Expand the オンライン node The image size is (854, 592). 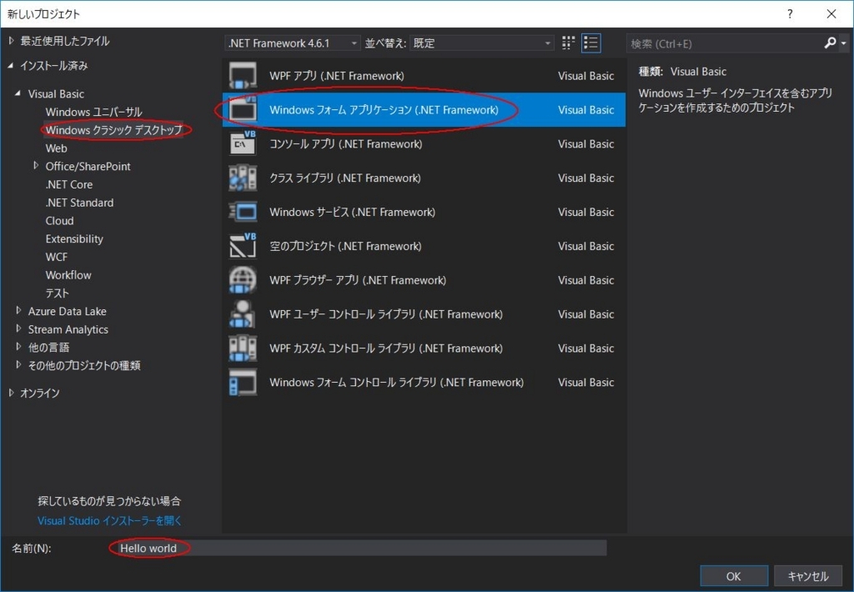coord(12,393)
